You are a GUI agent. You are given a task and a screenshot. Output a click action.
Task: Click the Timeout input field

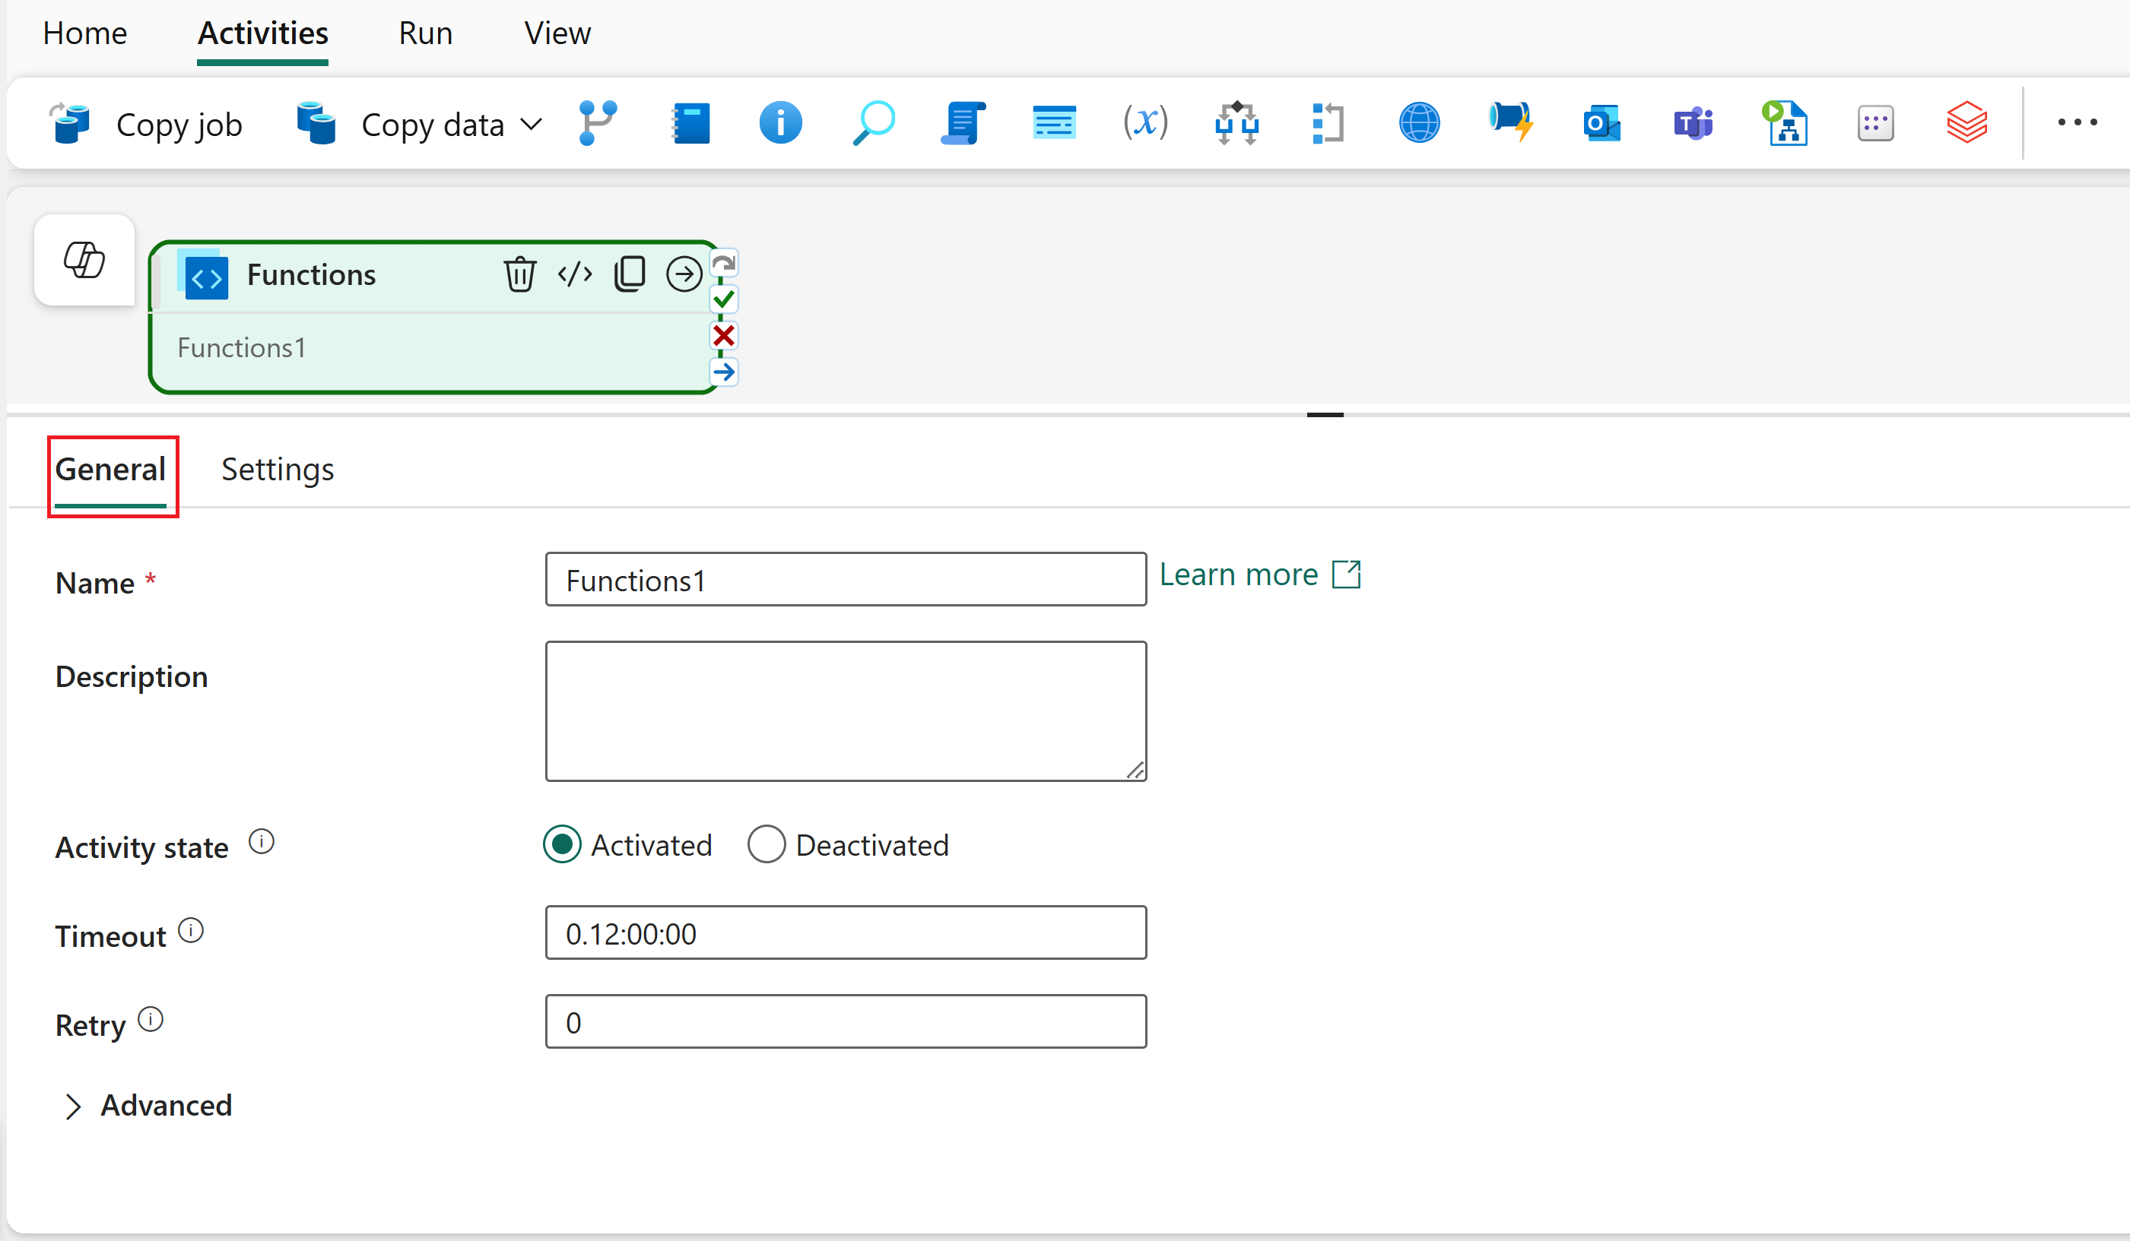[x=846, y=932]
